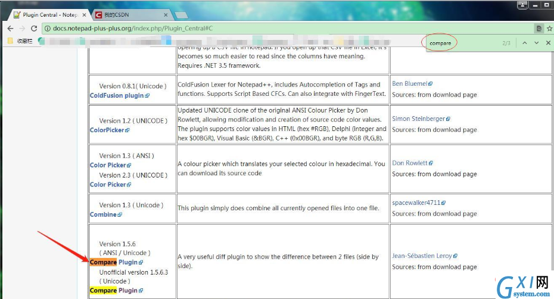Image resolution: width=554 pixels, height=299 pixels.
Task: Select 'Unofficial version 1.5.6.3' text
Action: coord(133,272)
